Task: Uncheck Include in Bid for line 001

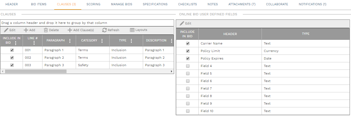Action: (12, 50)
